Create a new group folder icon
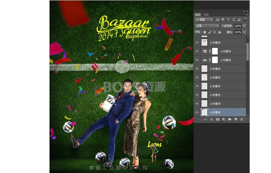This screenshot has width=271, height=173. (x=230, y=119)
